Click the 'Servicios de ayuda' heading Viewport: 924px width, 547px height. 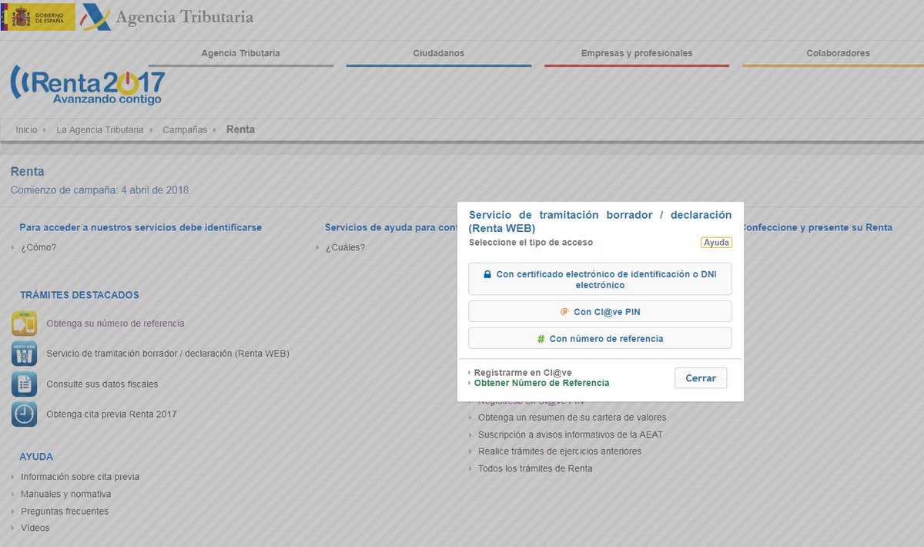click(x=391, y=227)
